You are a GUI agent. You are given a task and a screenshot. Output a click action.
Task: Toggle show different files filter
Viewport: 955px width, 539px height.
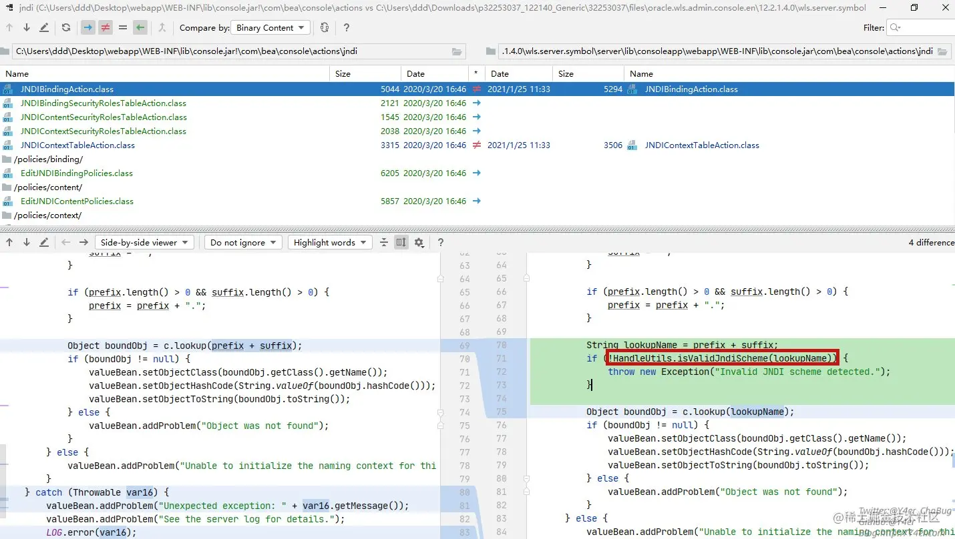coord(106,28)
